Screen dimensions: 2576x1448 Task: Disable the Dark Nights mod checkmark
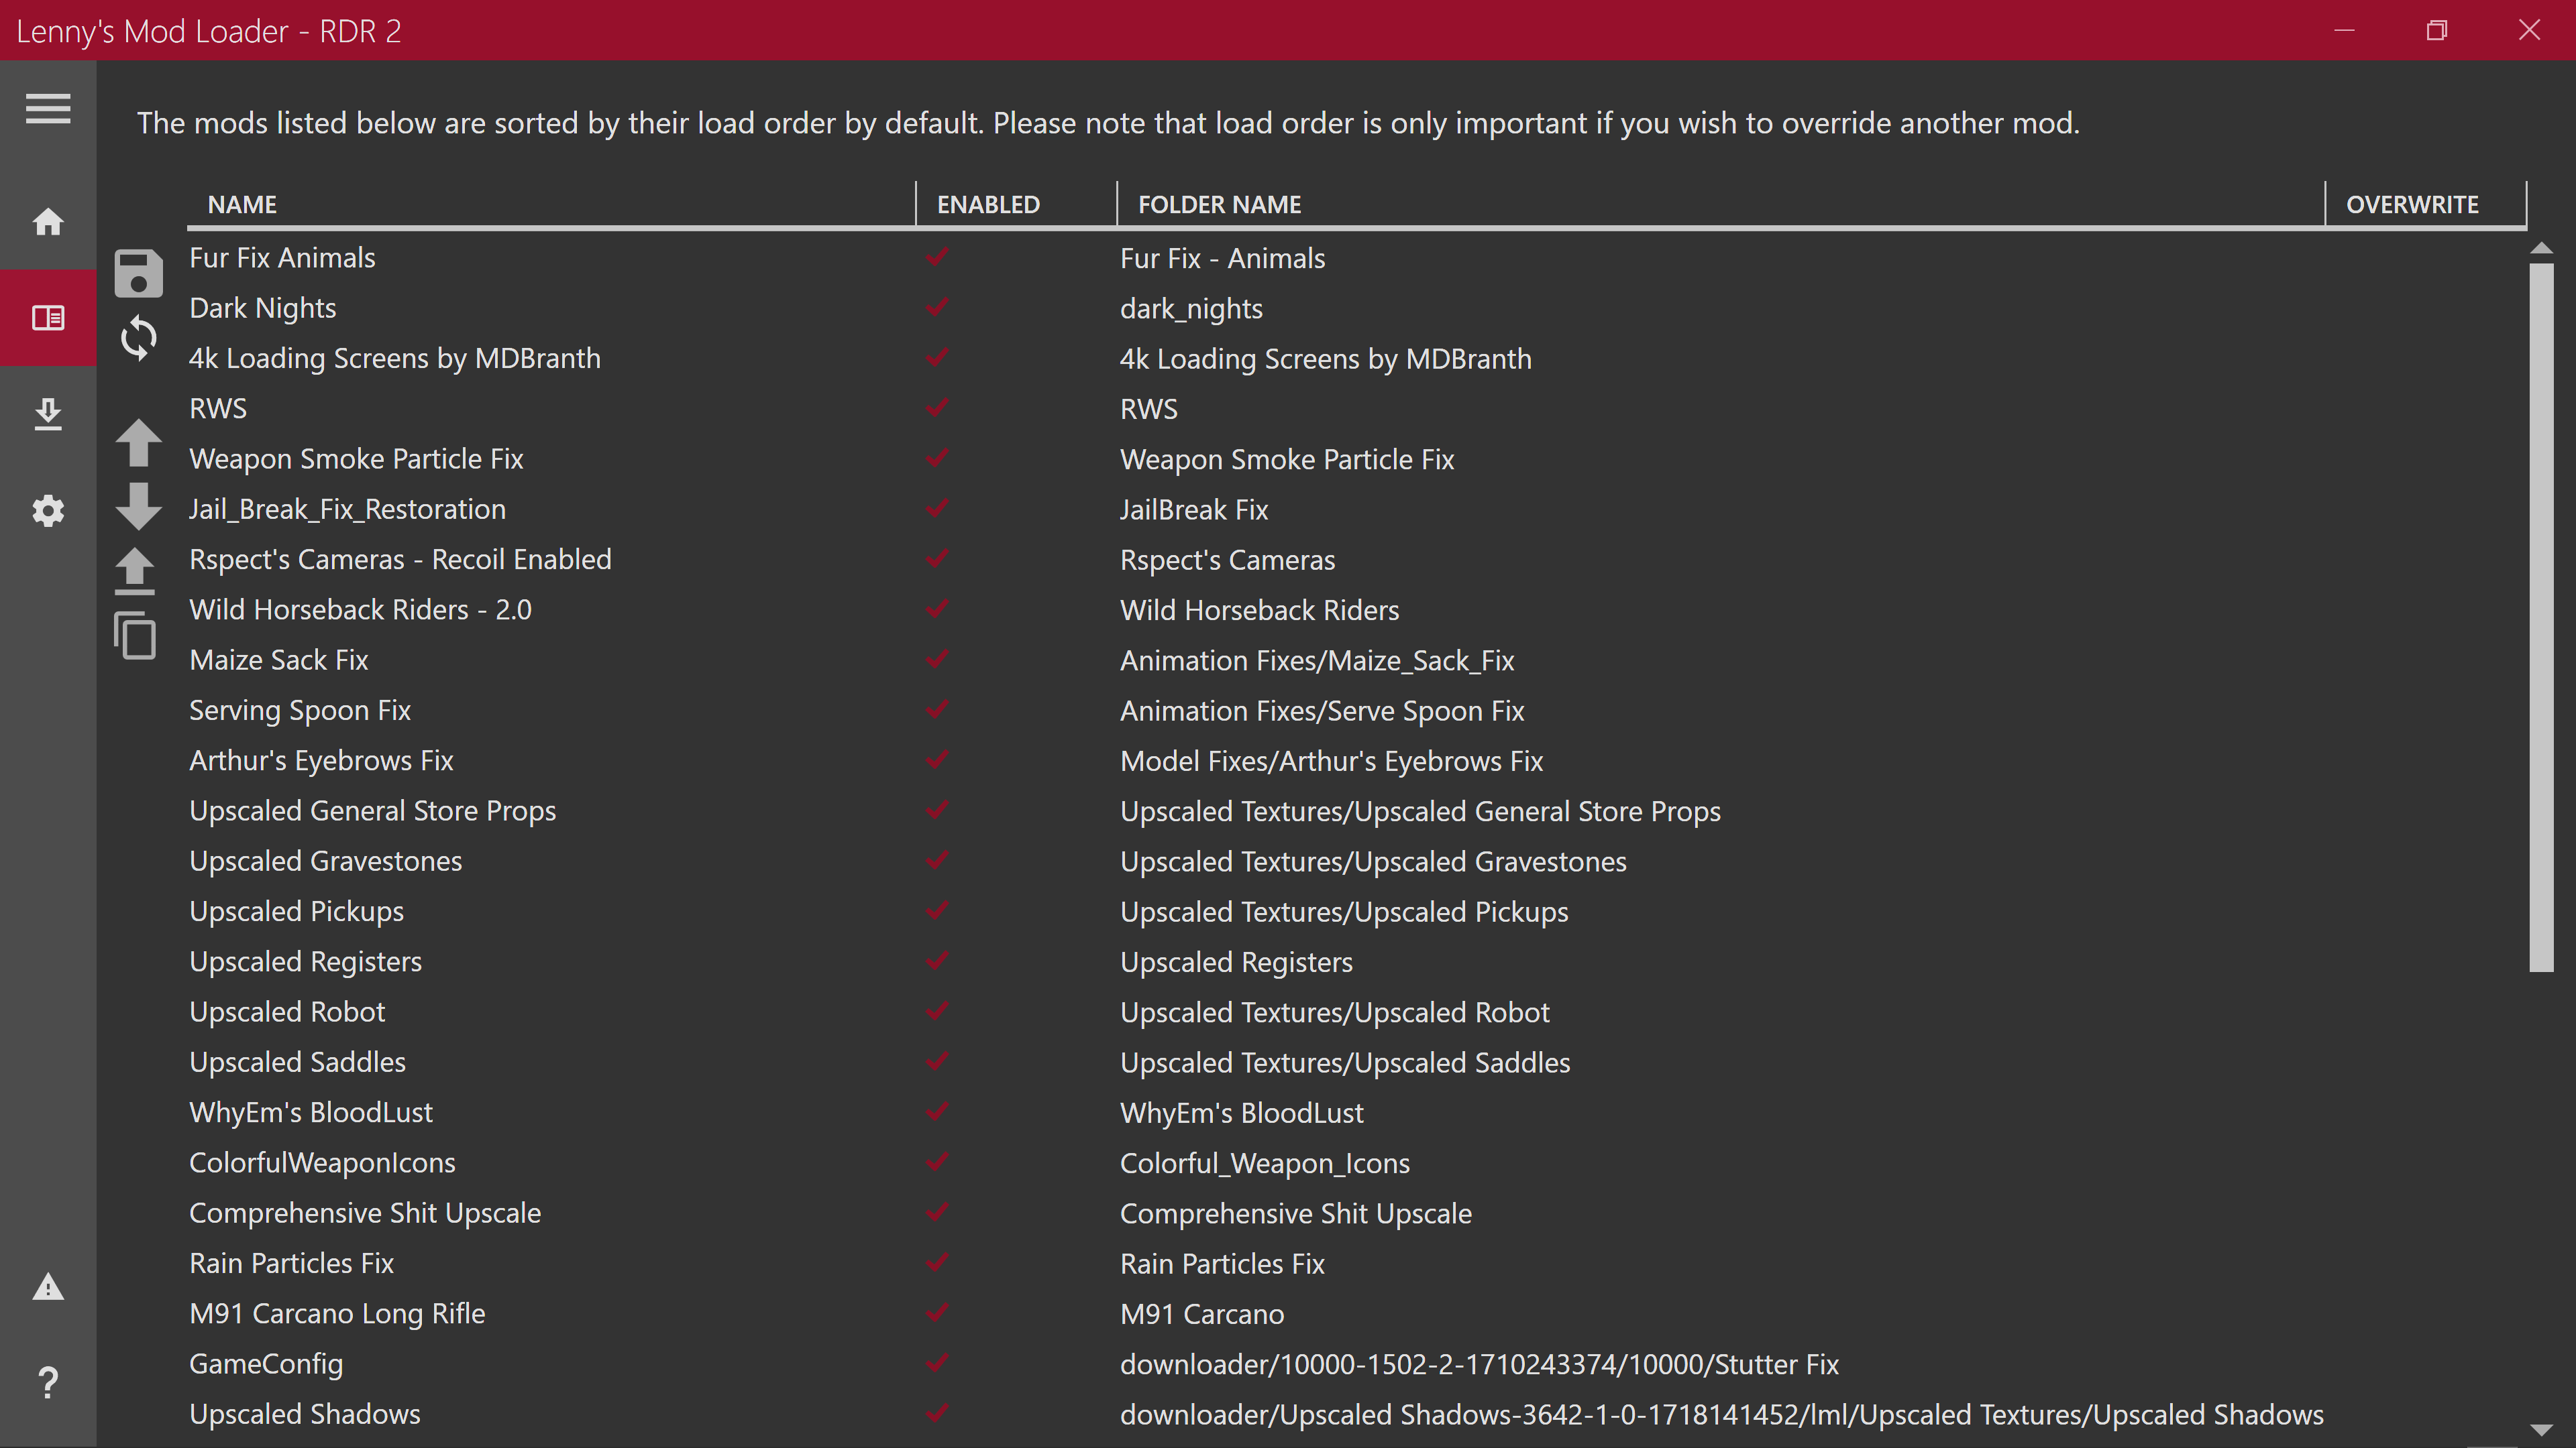click(937, 307)
